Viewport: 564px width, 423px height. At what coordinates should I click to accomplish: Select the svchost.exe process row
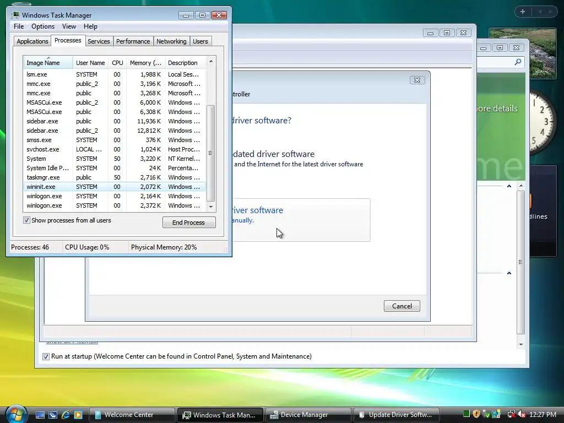pos(115,149)
